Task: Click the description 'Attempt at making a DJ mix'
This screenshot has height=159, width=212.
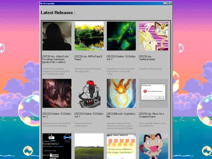Action: [120, 126]
